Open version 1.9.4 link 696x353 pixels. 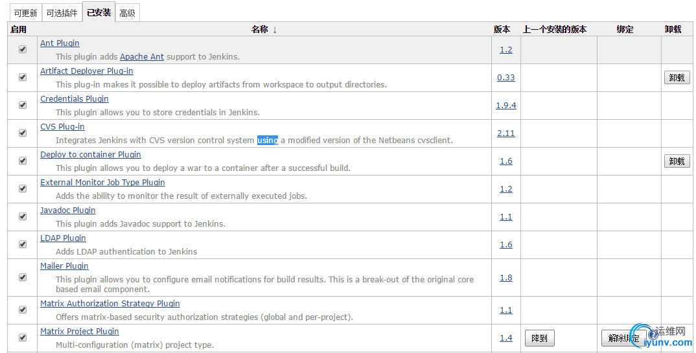click(x=506, y=106)
